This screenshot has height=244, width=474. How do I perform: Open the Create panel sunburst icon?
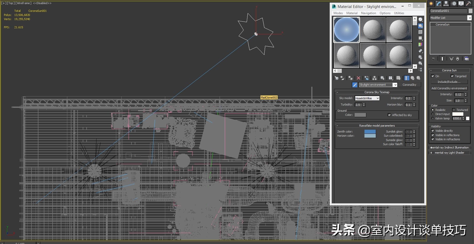tap(430, 4)
